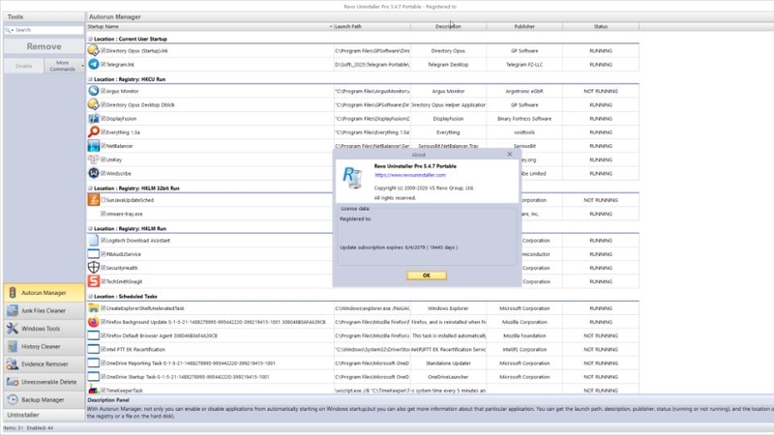
Task: Open the search options dropdown magnifier
Action: click(x=9, y=30)
